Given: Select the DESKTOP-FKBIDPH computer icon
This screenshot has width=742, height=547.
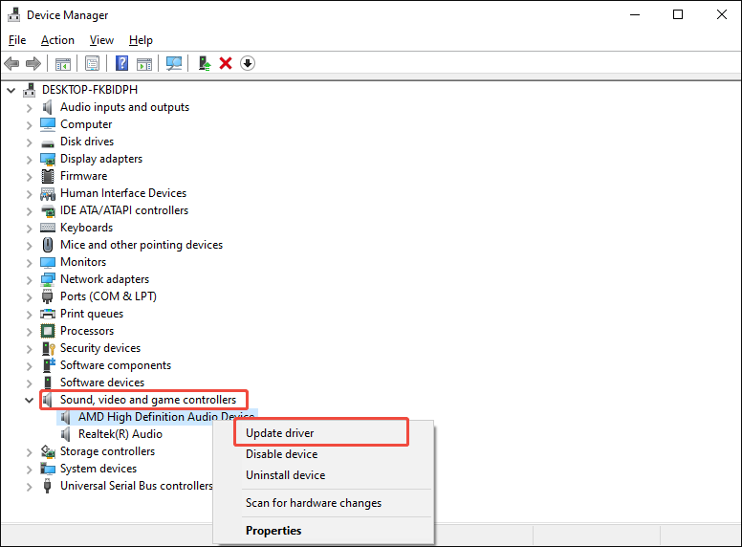Looking at the screenshot, I should pos(30,90).
